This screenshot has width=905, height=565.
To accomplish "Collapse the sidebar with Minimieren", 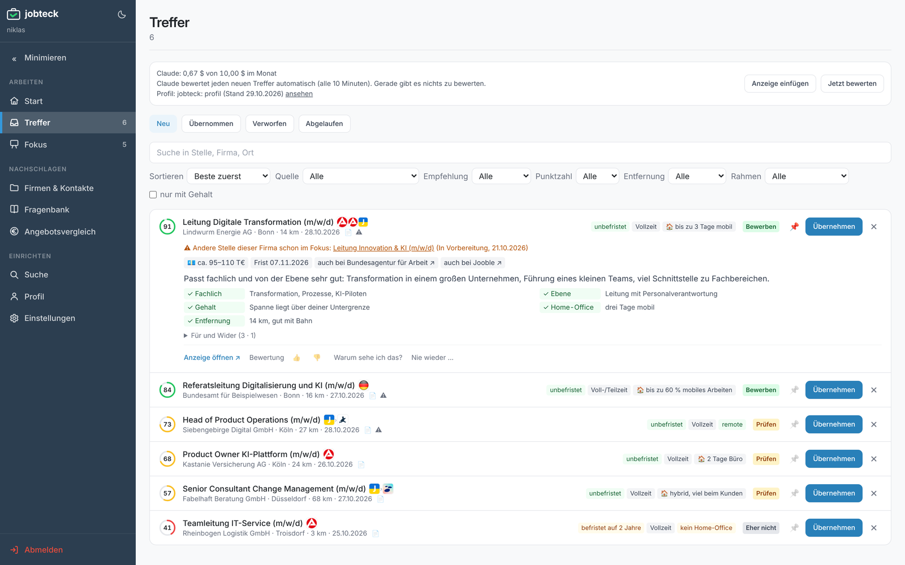I will (x=68, y=58).
